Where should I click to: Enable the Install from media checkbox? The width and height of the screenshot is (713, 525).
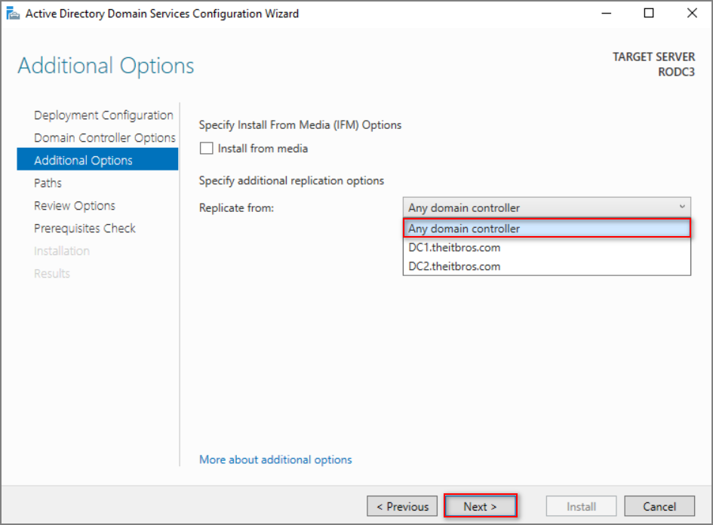tap(207, 148)
